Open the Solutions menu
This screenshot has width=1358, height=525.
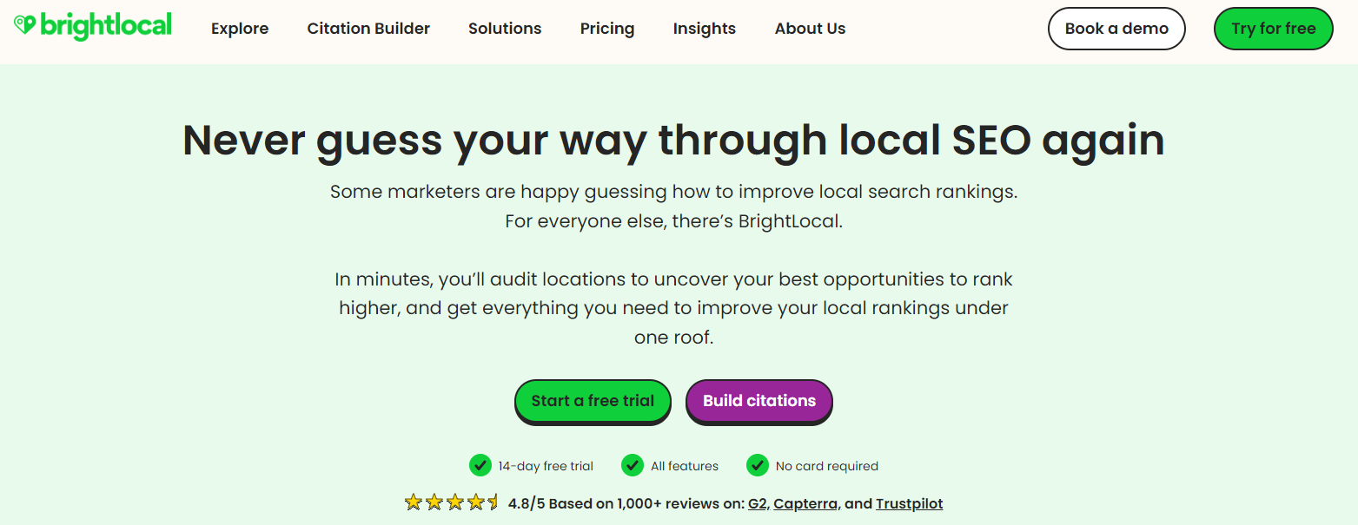[x=505, y=29]
